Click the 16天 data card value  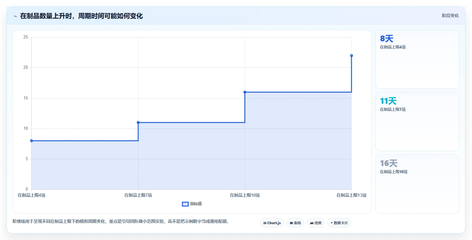point(389,163)
